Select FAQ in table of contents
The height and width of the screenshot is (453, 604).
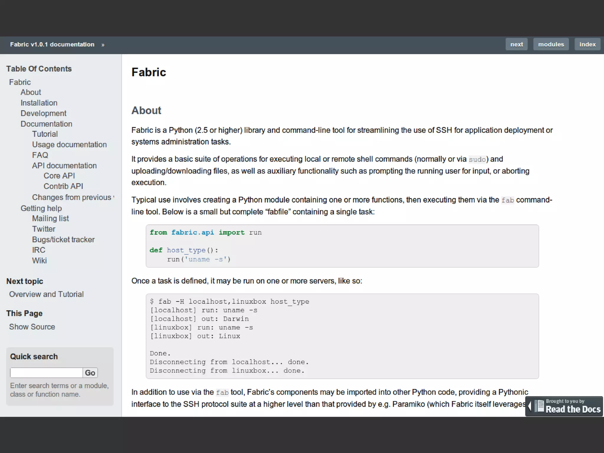40,155
